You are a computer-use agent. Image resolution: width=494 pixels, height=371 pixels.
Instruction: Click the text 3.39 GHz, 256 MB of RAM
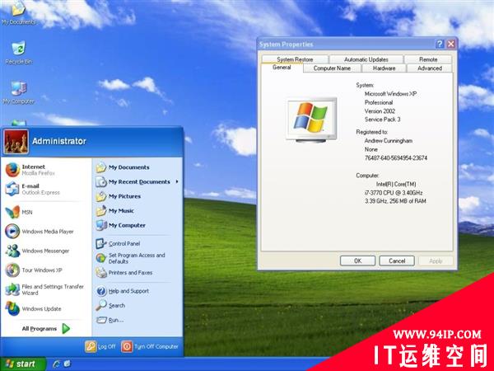click(x=395, y=201)
